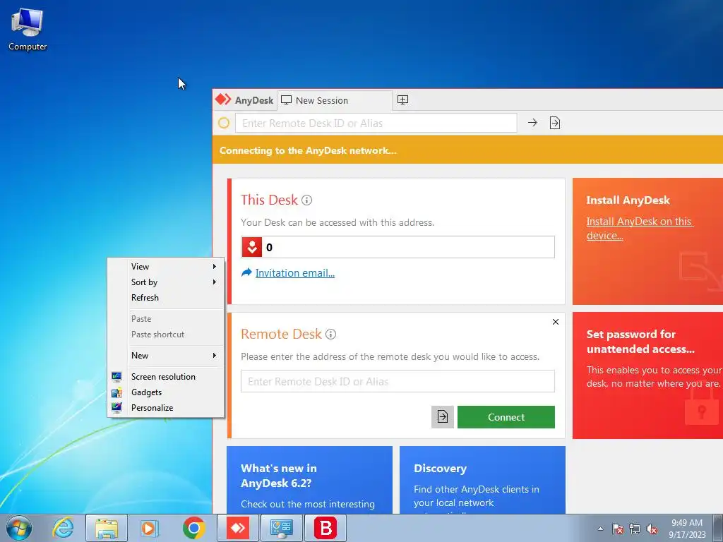The width and height of the screenshot is (723, 542).
Task: Open Windows Explorer folder in taskbar
Action: click(107, 528)
